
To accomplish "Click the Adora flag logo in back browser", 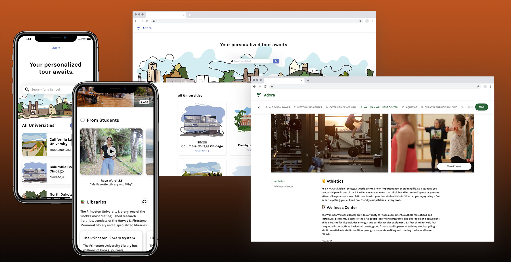I will click(139, 28).
